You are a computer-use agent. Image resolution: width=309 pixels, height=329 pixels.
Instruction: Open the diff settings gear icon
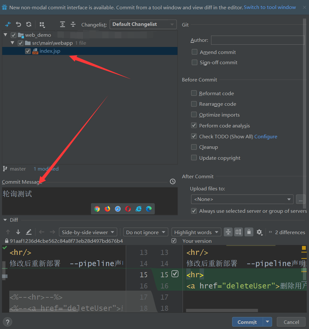[x=260, y=232]
